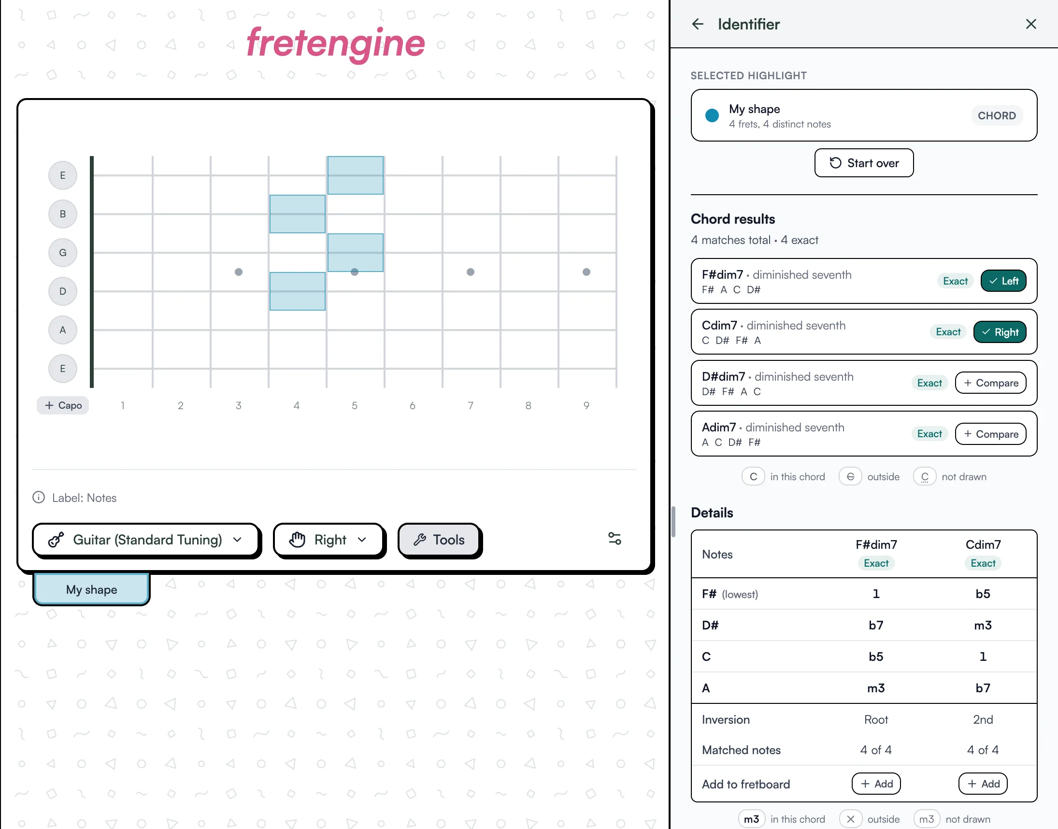
Task: Click the CHORD badge on My shape
Action: 997,115
